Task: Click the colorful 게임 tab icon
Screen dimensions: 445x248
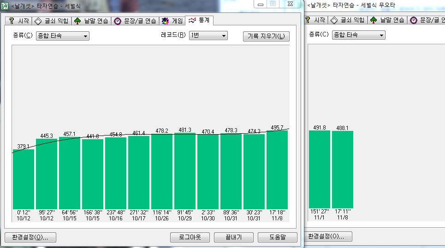Action: coord(165,21)
